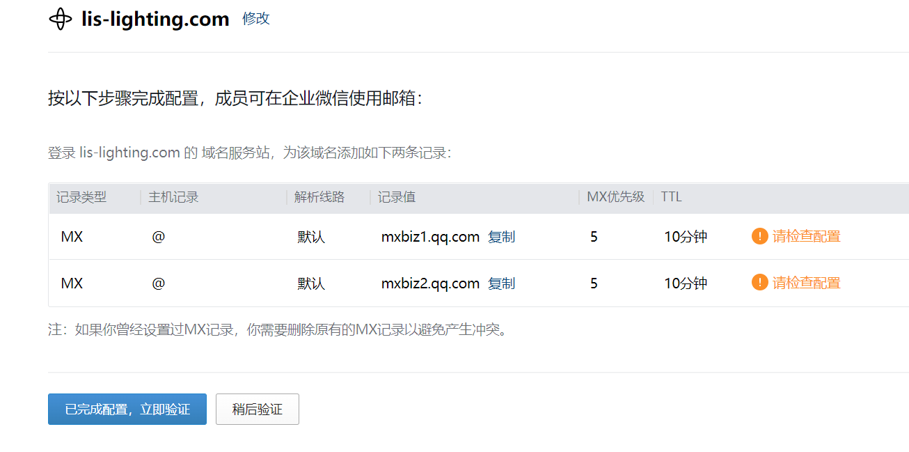909x452 pixels.
Task: Click the lis-lighting.com domain title
Action: coord(155,19)
